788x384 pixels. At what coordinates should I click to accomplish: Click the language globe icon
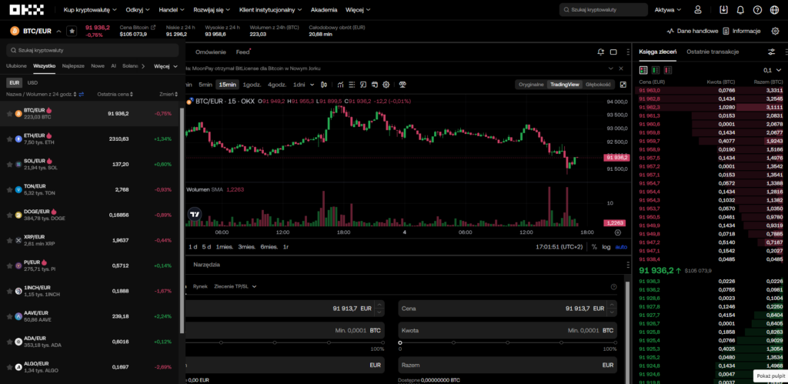(x=774, y=10)
